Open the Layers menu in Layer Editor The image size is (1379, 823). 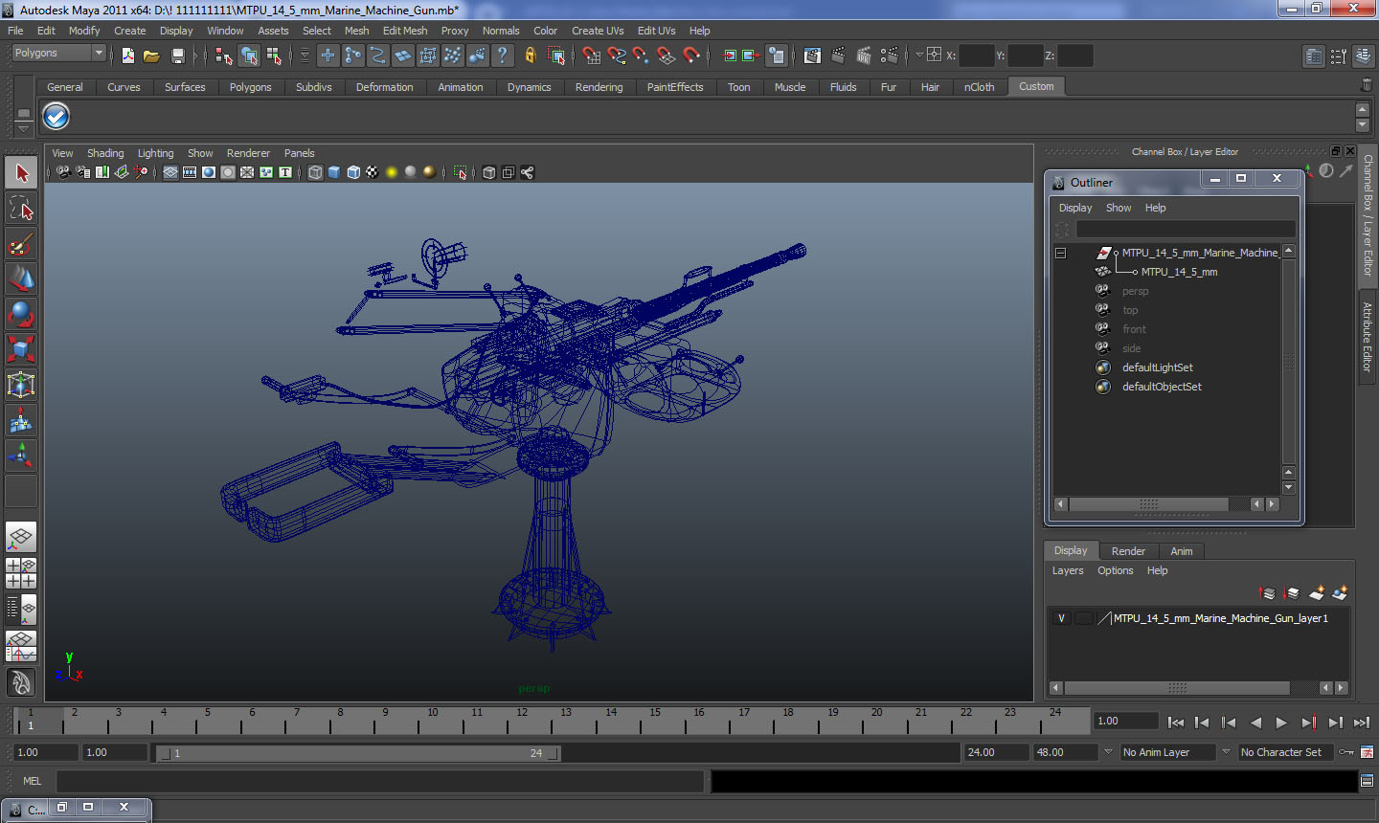[x=1068, y=570]
